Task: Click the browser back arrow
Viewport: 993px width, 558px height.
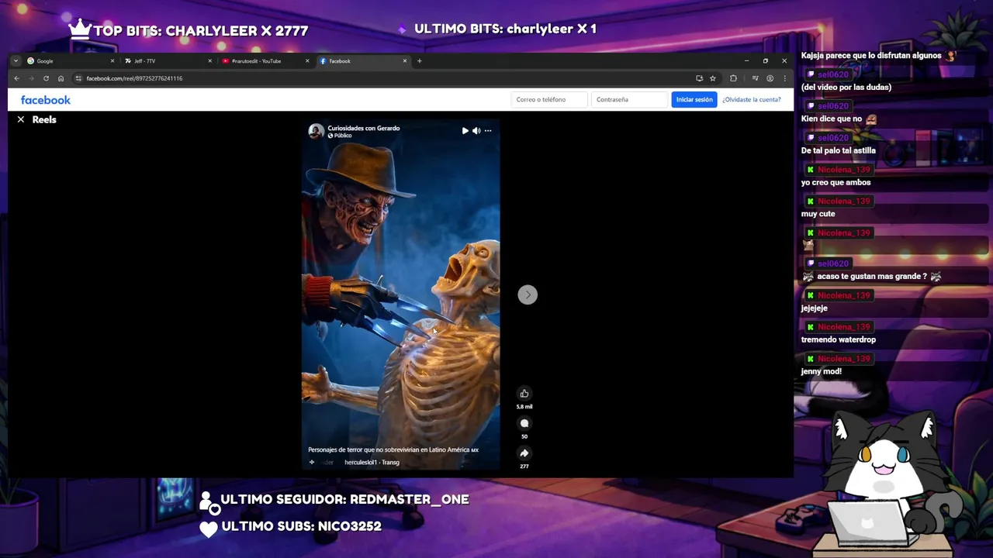Action: (x=16, y=78)
